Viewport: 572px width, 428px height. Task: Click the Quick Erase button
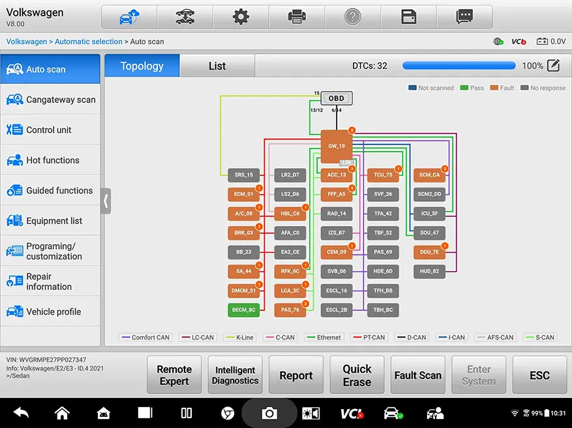(357, 375)
